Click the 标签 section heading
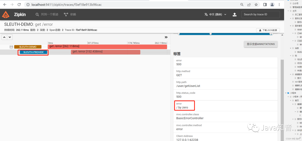This screenshot has width=302, height=141. tap(177, 54)
